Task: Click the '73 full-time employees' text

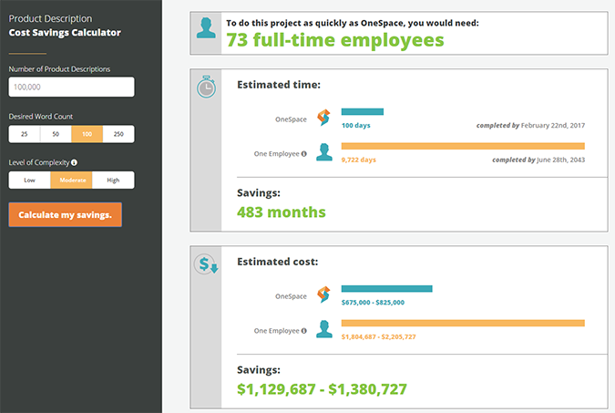Action: [335, 40]
